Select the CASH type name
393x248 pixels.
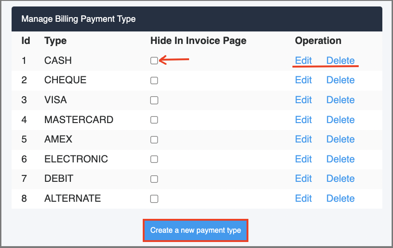point(58,61)
